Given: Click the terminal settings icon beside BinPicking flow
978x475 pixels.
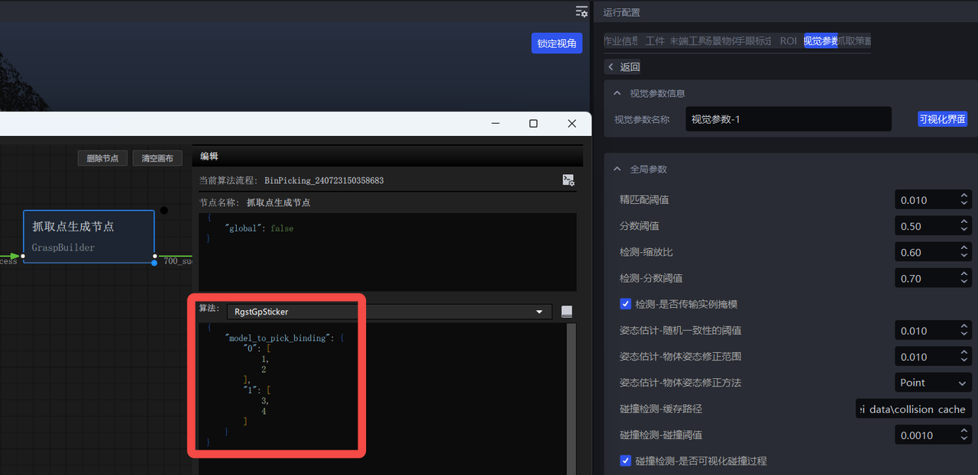Looking at the screenshot, I should coord(568,180).
